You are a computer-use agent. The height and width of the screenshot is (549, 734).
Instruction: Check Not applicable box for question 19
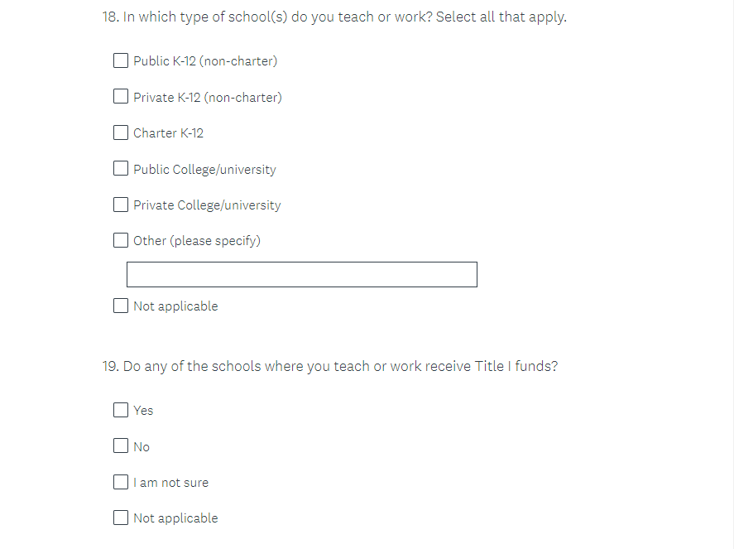click(x=121, y=518)
